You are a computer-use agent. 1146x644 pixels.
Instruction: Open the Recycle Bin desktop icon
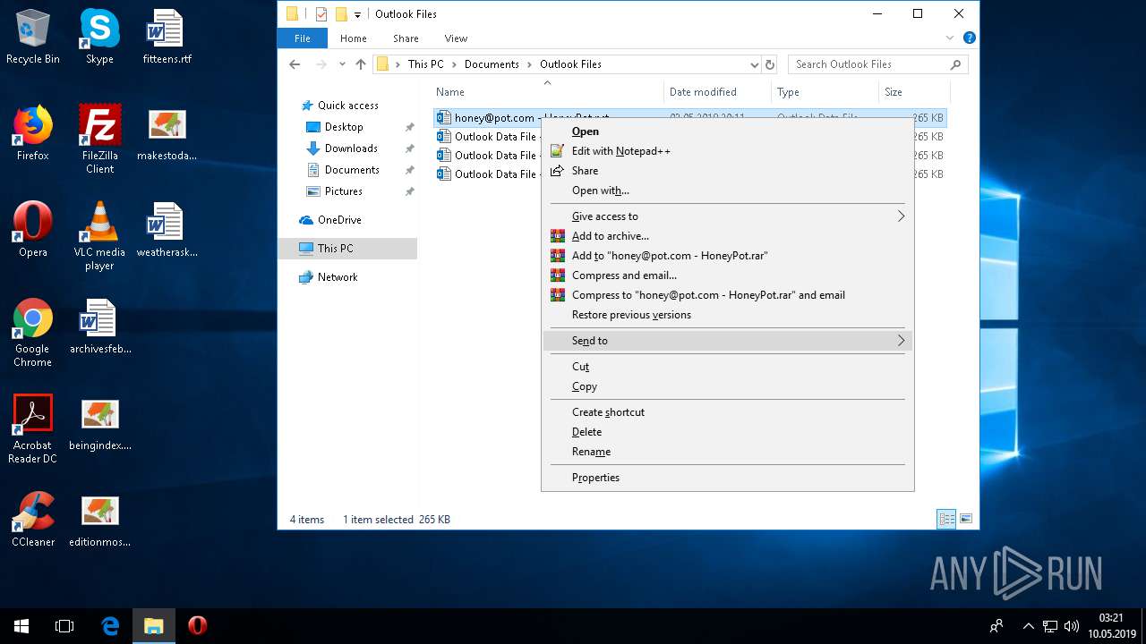point(33,36)
